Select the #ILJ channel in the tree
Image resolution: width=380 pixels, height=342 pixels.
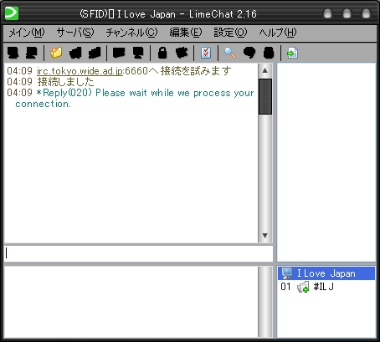pos(324,287)
